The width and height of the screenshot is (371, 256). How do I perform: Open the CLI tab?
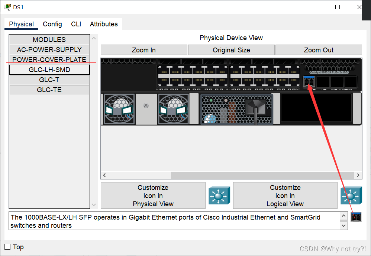[76, 24]
